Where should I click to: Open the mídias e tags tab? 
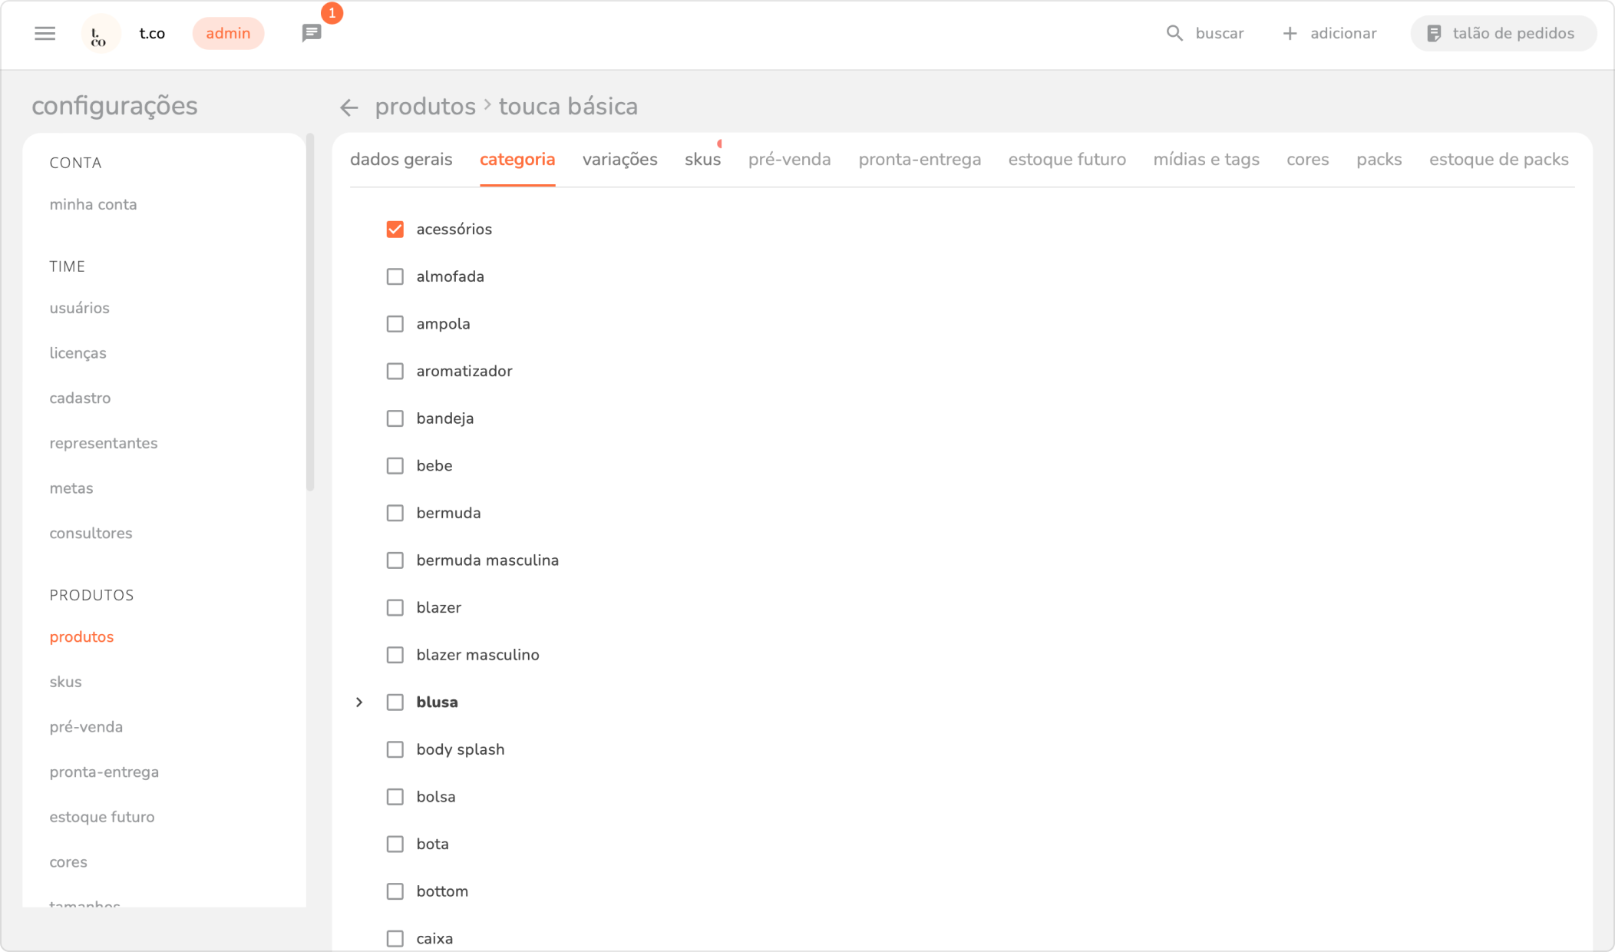click(x=1206, y=160)
